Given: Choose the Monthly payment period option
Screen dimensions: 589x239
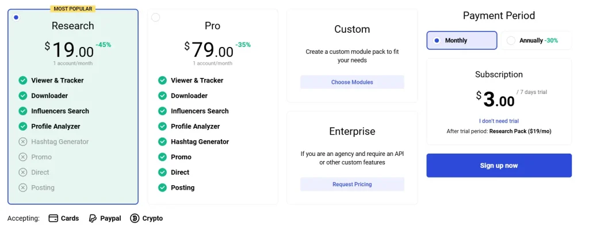Looking at the screenshot, I should tap(462, 40).
